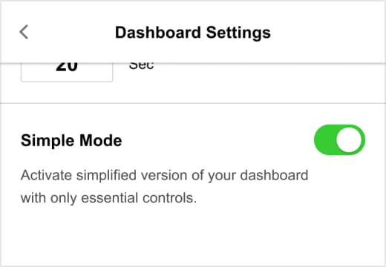Click the word 'Settings' in the title
This screenshot has height=267, width=386.
(238, 33)
